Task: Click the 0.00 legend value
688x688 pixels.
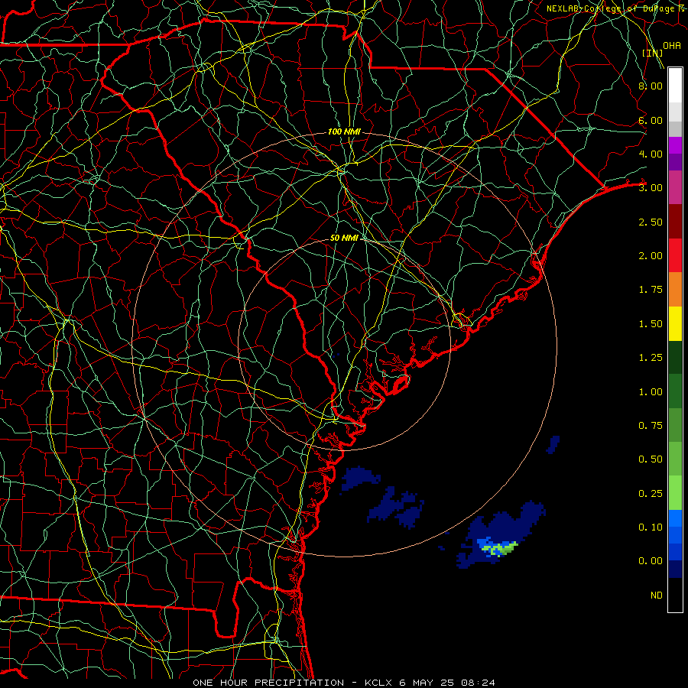Action: (651, 561)
